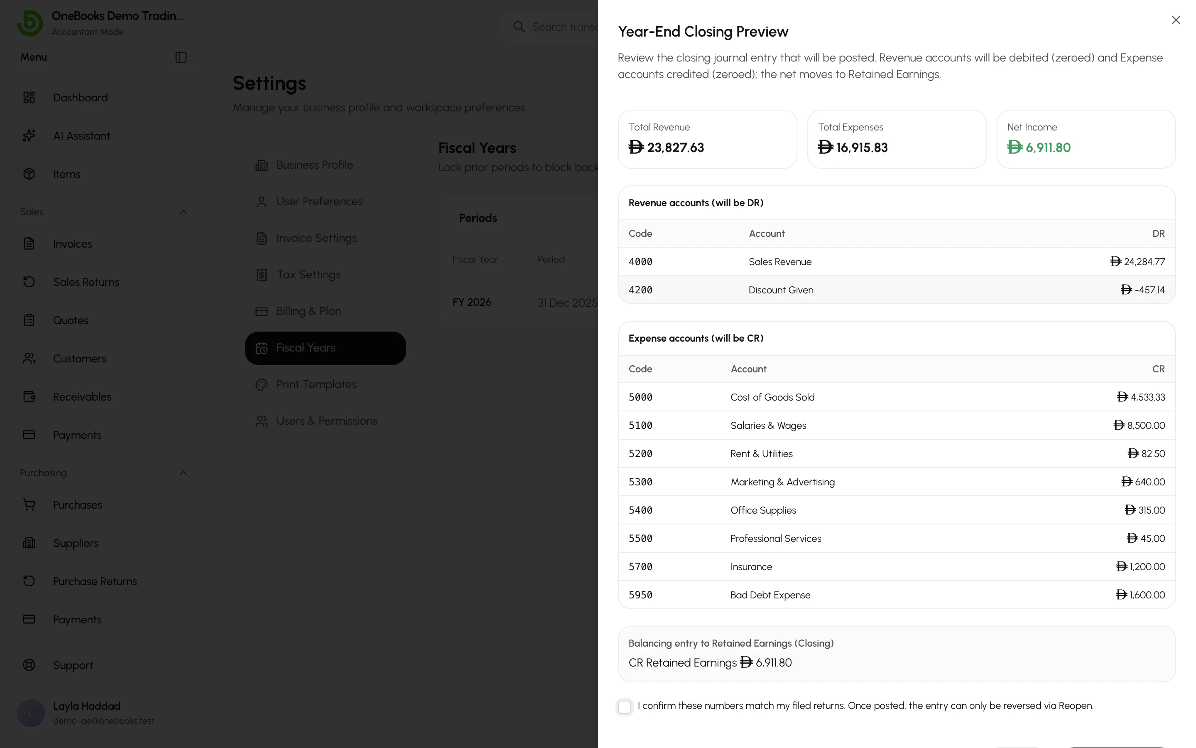This screenshot has height=748, width=1196.
Task: Click the Customers people icon
Action: point(29,358)
